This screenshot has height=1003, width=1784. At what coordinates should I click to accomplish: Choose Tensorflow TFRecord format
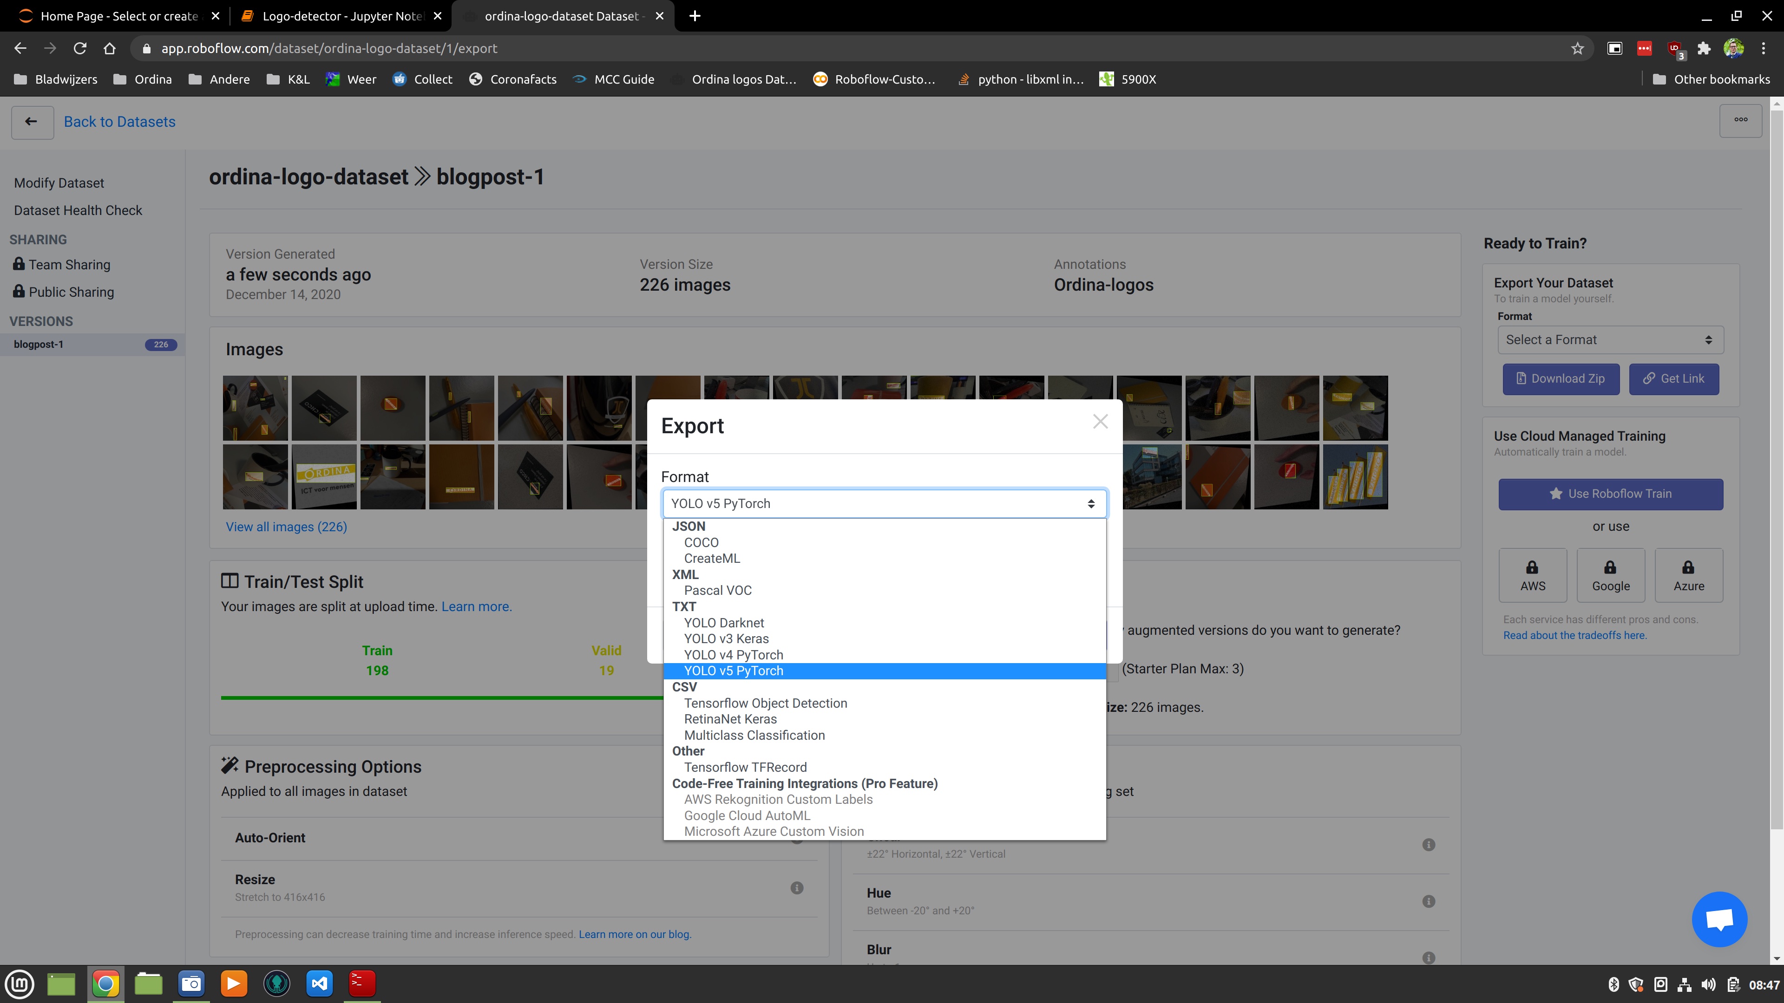(x=885, y=767)
